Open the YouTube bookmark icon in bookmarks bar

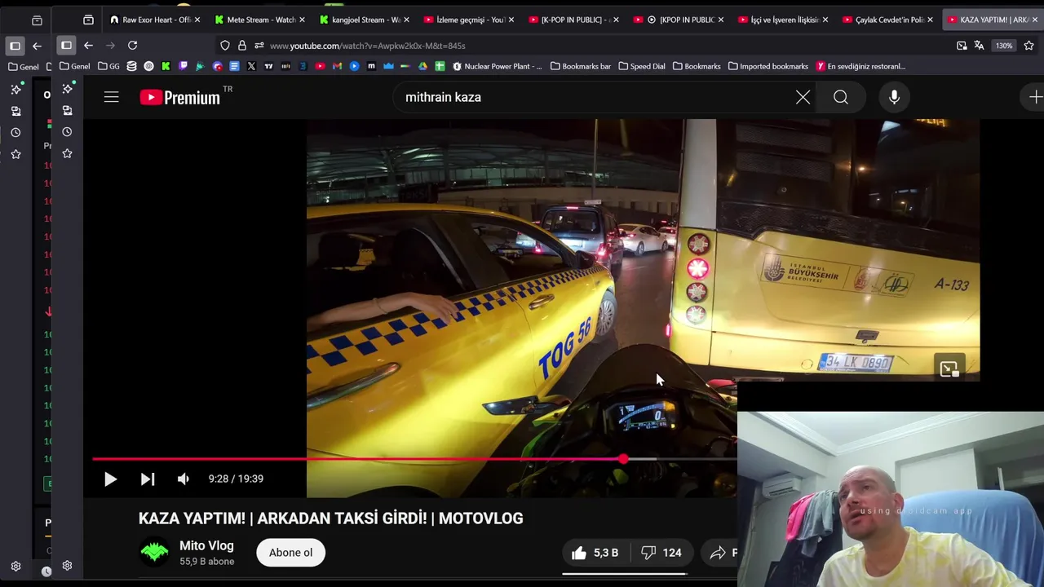(320, 66)
